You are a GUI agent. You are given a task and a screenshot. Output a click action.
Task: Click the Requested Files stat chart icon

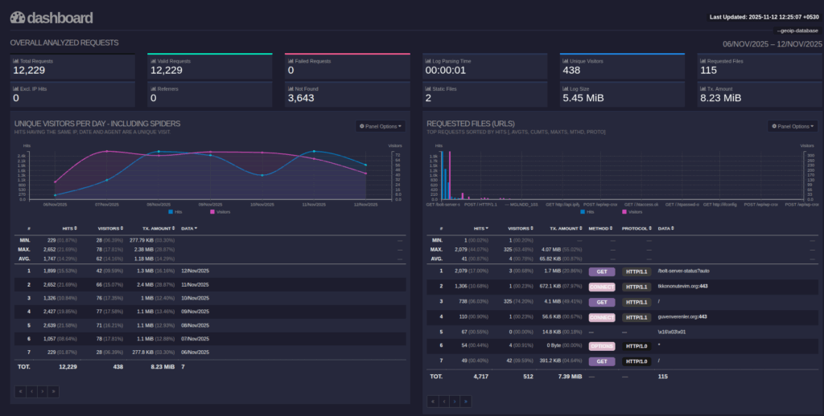(x=702, y=61)
